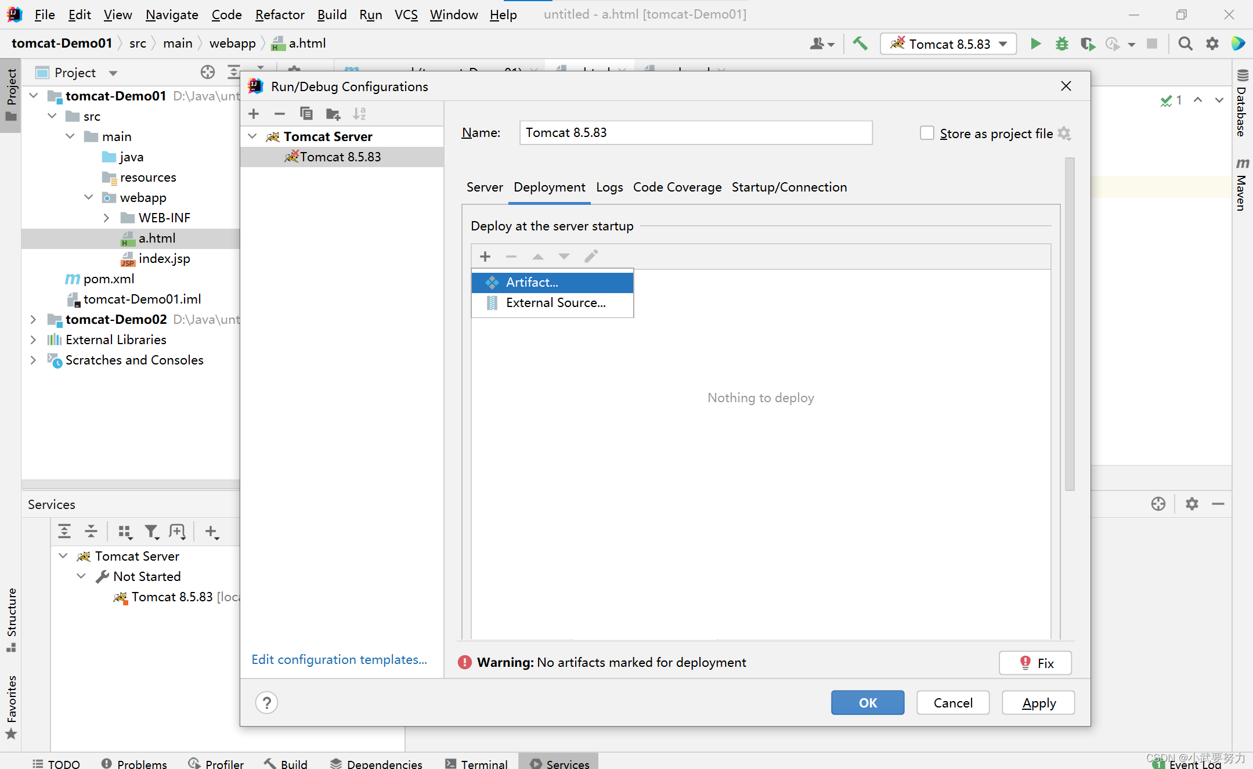Click the Debug bug icon
The width and height of the screenshot is (1253, 769).
point(1061,44)
